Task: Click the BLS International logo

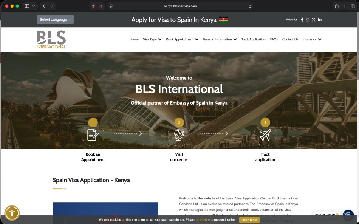Action: tap(51, 40)
